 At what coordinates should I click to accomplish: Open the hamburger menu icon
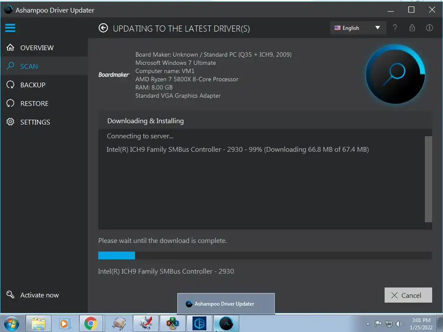click(x=10, y=28)
